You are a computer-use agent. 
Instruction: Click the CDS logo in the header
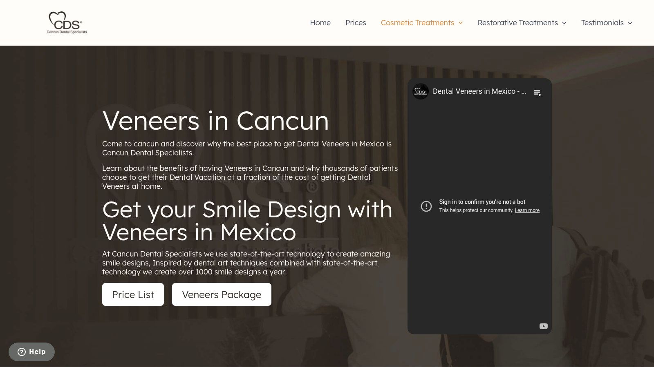tap(67, 22)
